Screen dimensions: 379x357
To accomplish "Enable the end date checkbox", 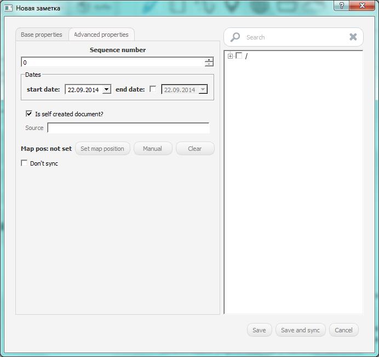I will tap(153, 89).
